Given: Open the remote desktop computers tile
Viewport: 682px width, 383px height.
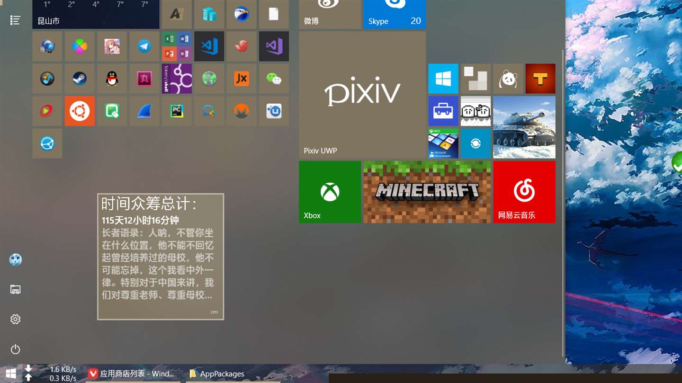Looking at the screenshot, I should [47, 46].
